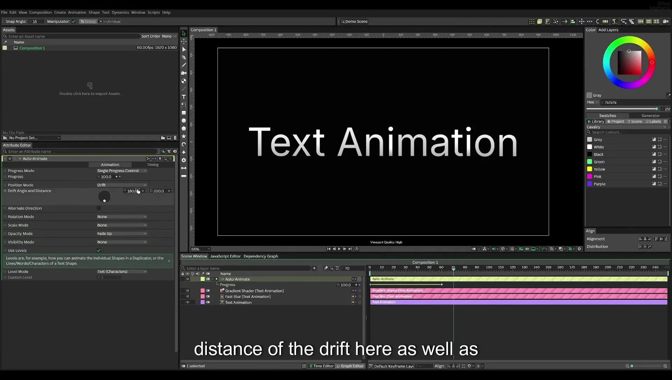
Task: Open the Rotation Mode dropdown
Action: (122, 217)
